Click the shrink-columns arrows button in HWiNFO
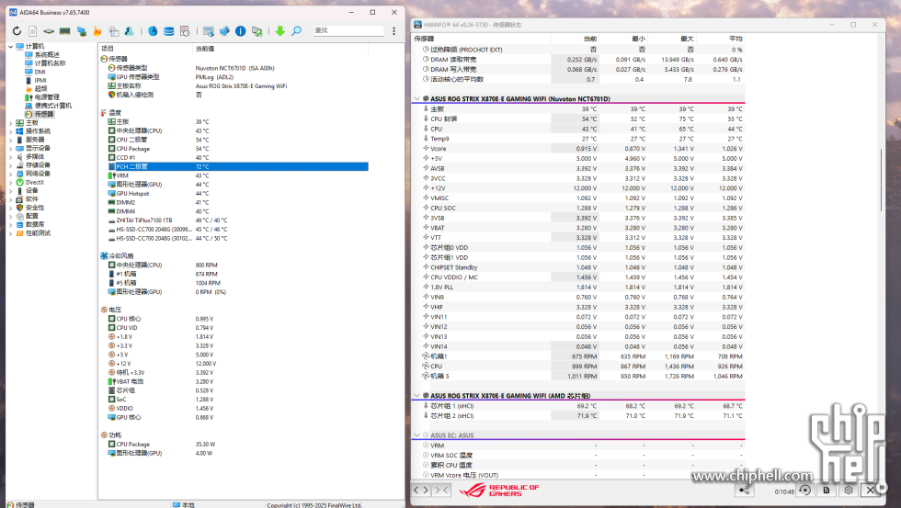Image resolution: width=901 pixels, height=508 pixels. [441, 491]
